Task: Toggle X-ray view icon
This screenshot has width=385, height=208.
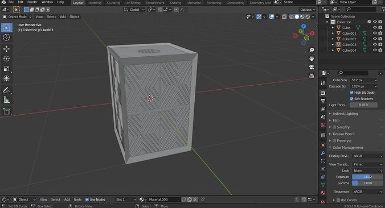Action: click(x=284, y=16)
